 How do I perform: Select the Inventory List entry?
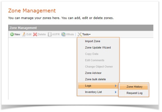(98, 92)
